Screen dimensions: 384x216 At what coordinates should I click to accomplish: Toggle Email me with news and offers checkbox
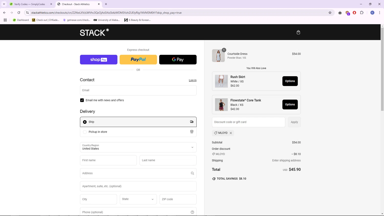click(x=82, y=100)
